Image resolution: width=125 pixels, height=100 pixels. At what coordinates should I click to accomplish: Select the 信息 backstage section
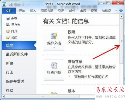[19, 45]
